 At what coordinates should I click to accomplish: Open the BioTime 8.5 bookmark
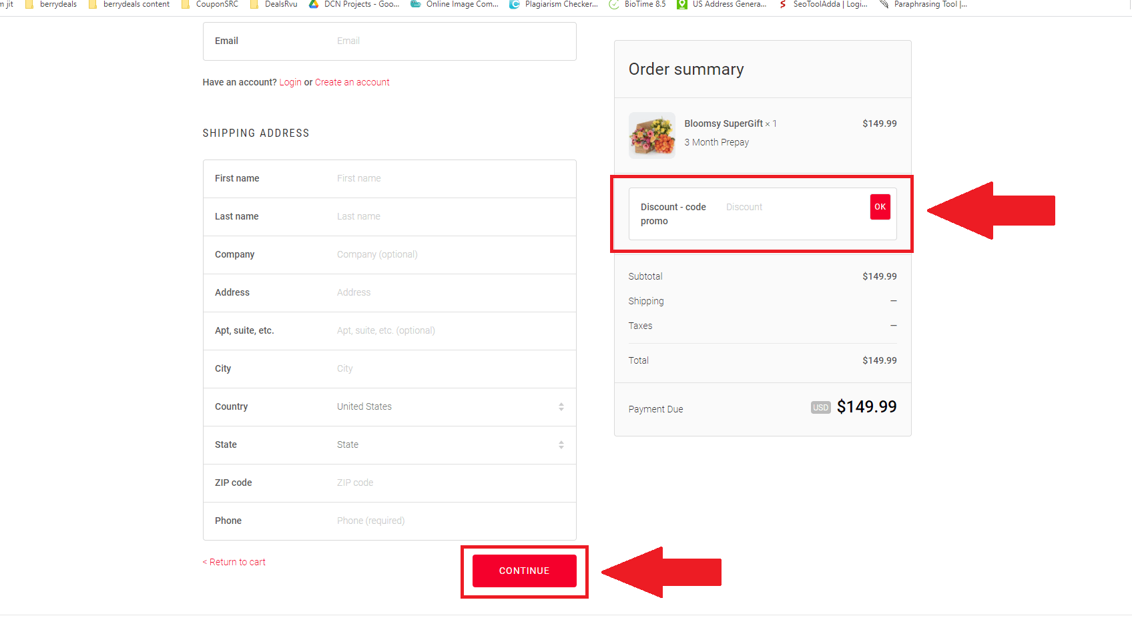637,4
